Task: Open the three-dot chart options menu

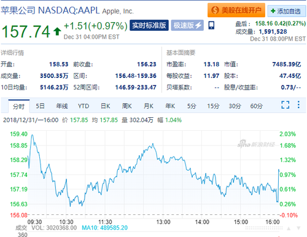Action: click(x=298, y=104)
